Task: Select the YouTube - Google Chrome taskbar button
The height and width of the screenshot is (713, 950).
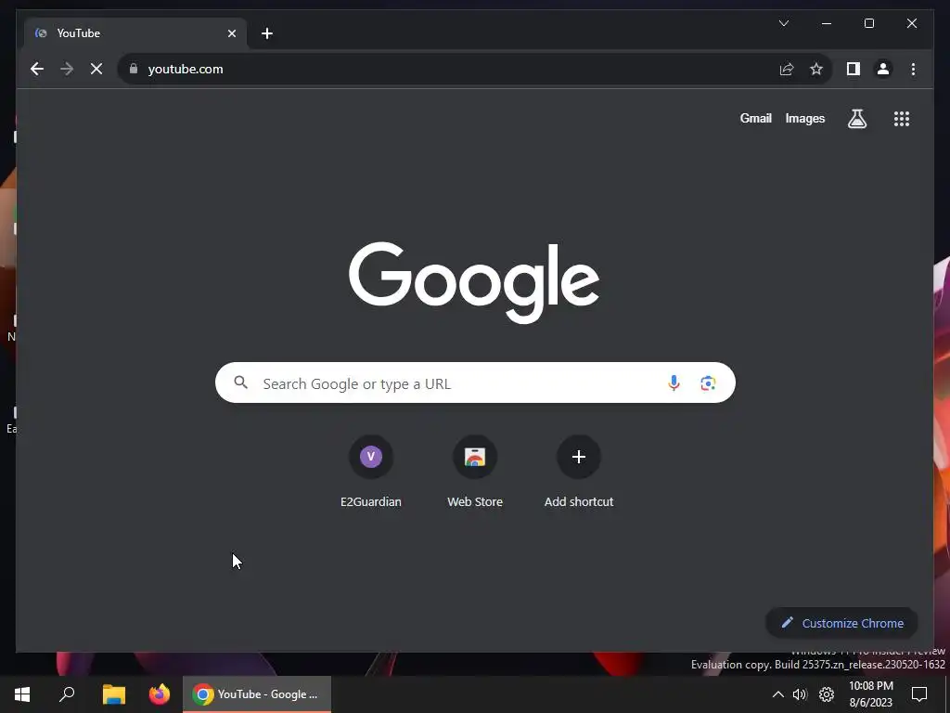Action: coord(257,694)
